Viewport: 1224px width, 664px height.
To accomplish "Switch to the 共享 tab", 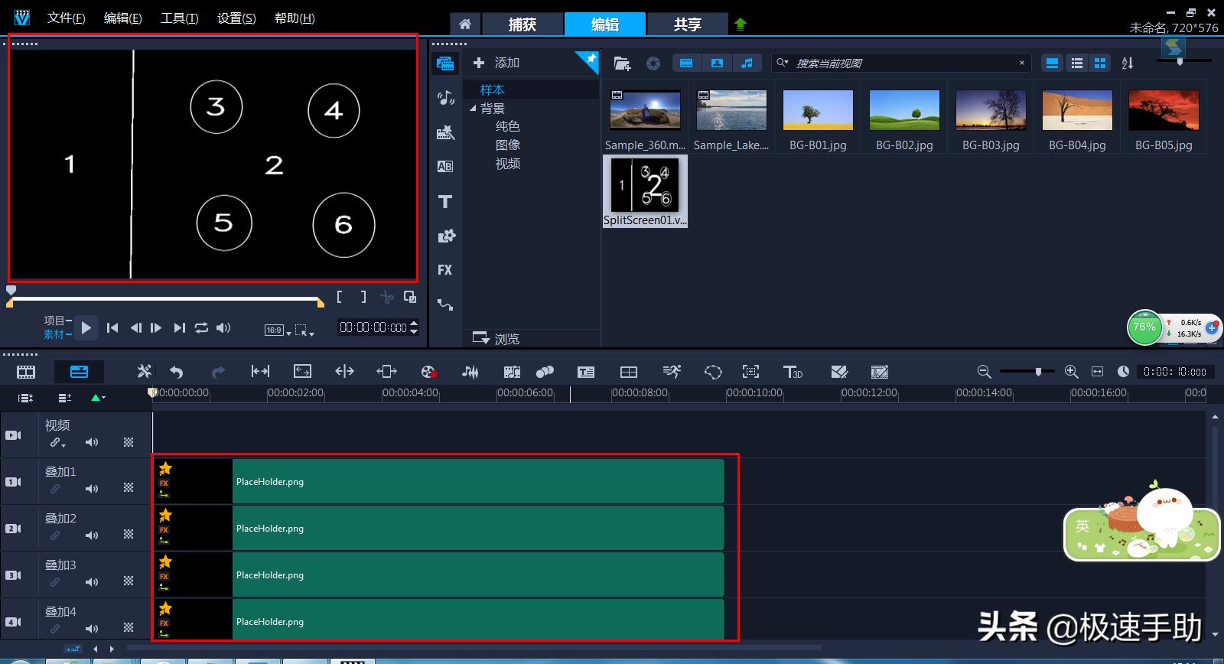I will click(687, 24).
